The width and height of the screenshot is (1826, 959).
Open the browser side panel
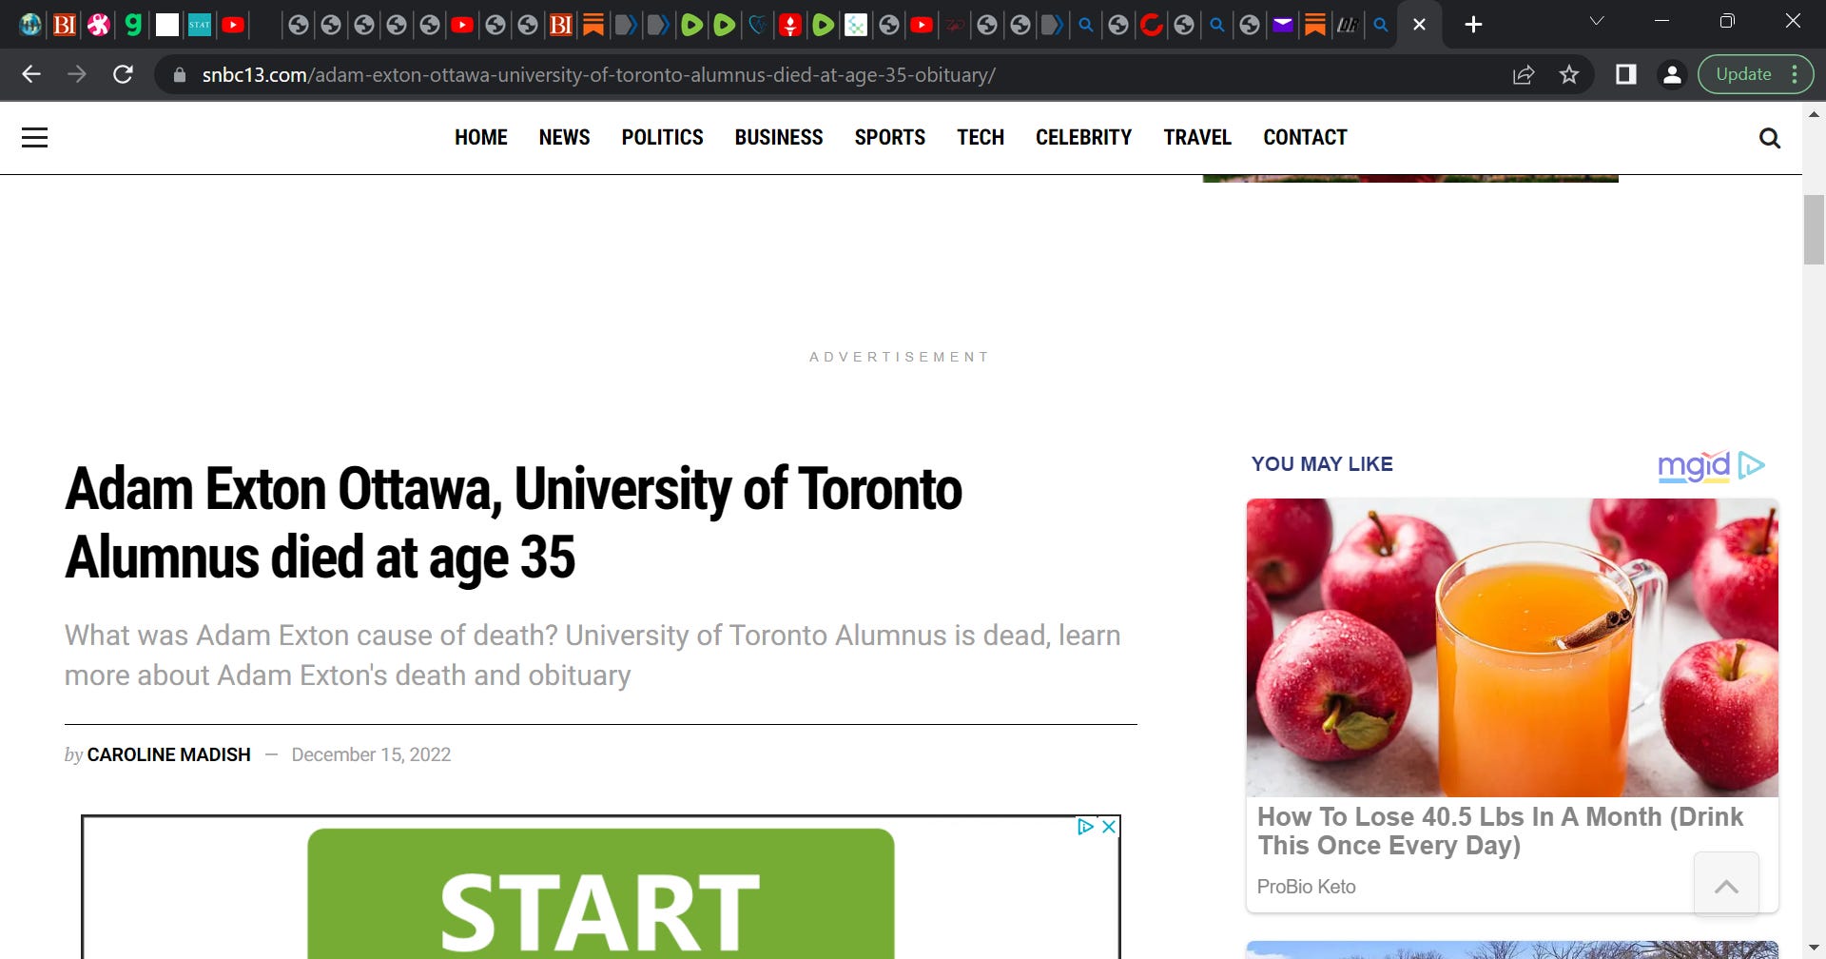(1626, 74)
